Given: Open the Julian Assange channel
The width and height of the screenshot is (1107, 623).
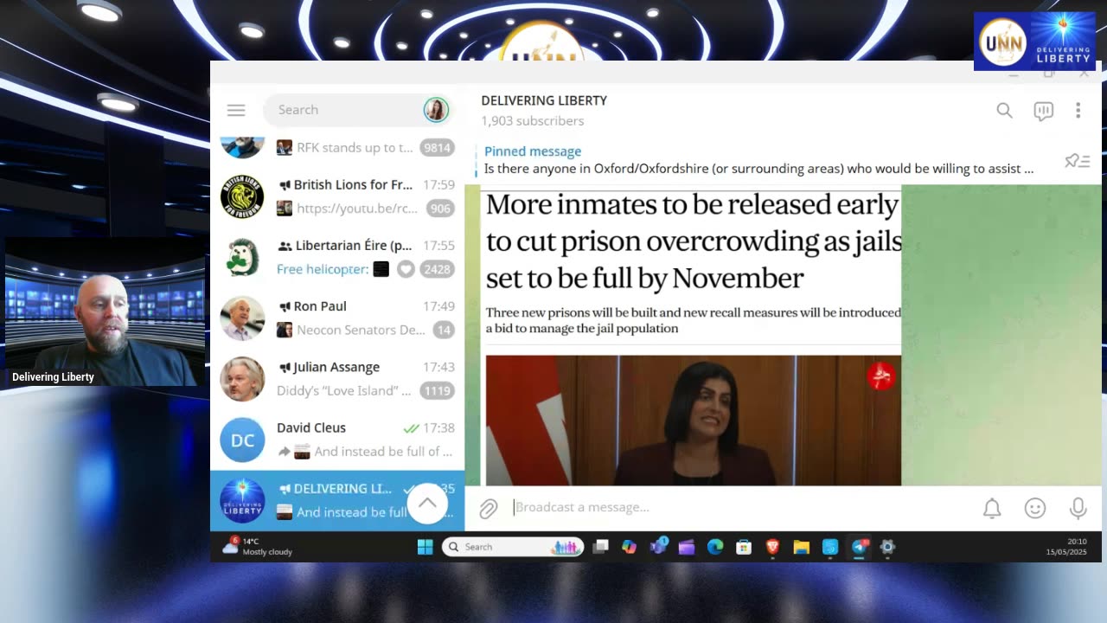Looking at the screenshot, I should pos(337,378).
